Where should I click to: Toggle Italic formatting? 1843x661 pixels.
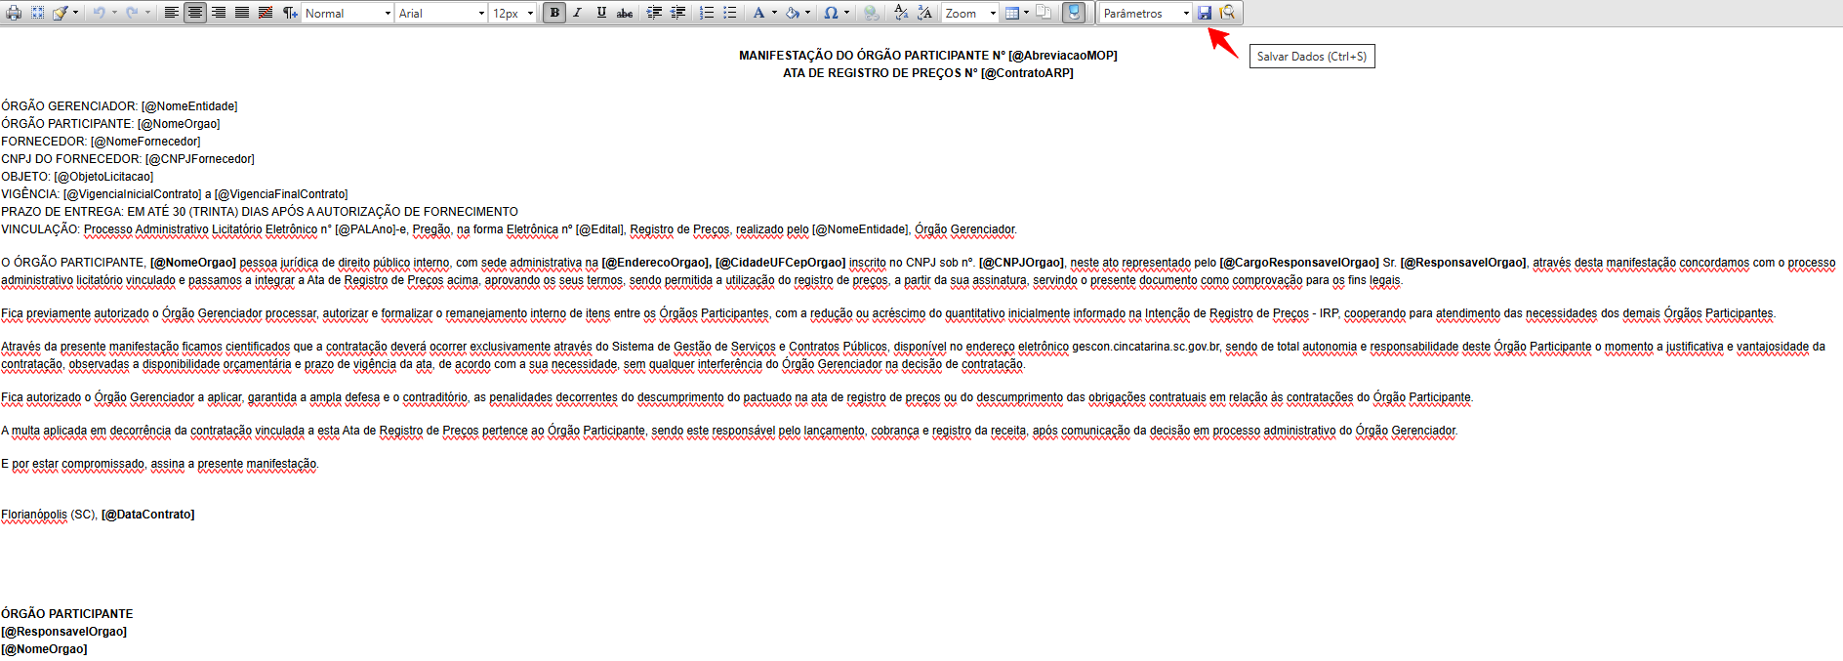(x=578, y=13)
